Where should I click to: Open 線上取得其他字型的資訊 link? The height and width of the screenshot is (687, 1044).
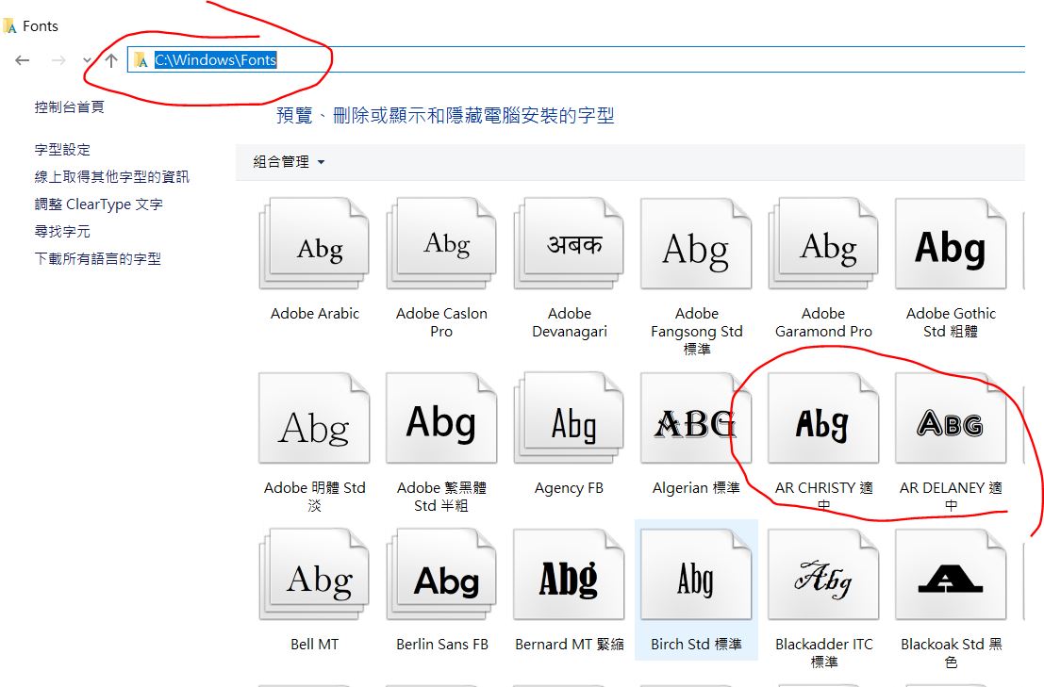click(112, 177)
